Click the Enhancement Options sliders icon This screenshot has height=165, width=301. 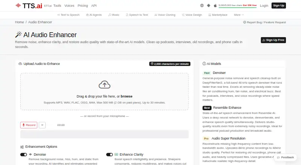(22, 147)
